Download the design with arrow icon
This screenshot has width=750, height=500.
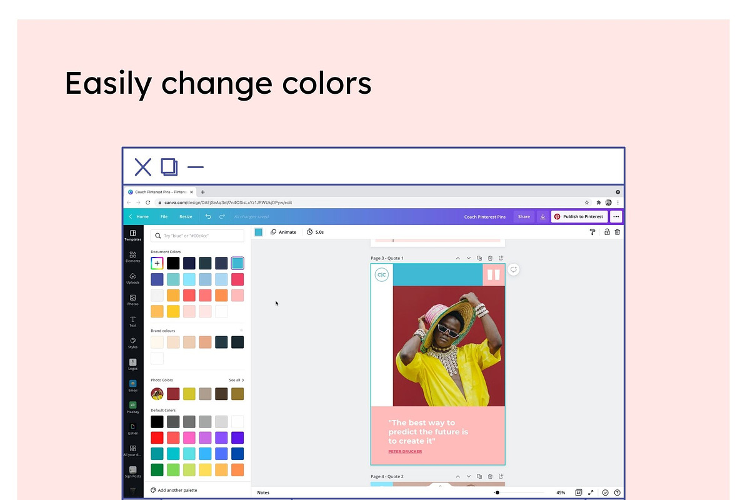click(x=542, y=216)
